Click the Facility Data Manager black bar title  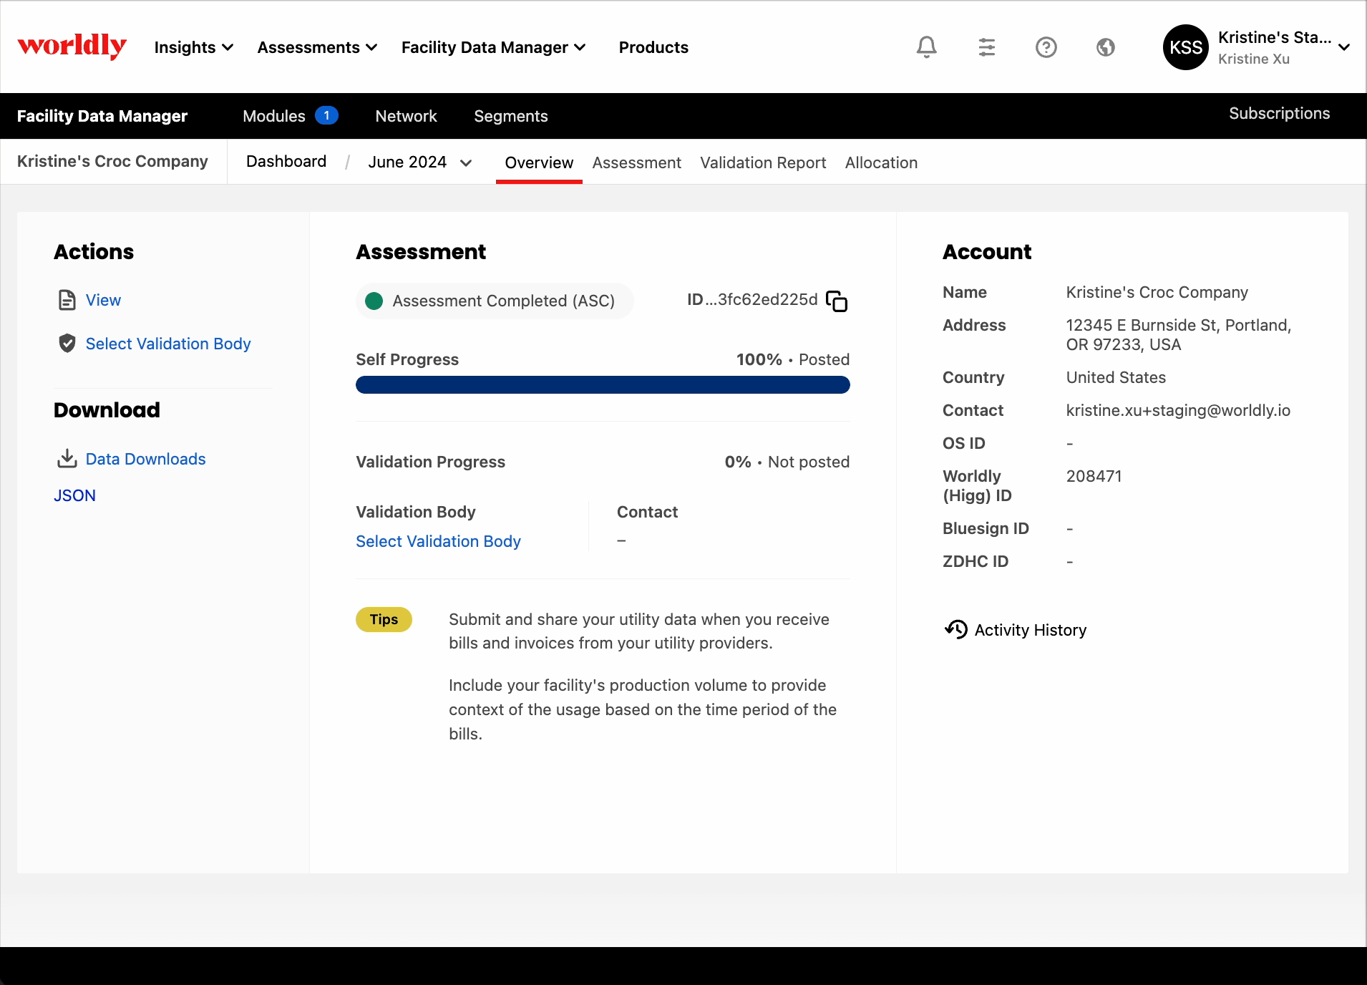(x=102, y=116)
